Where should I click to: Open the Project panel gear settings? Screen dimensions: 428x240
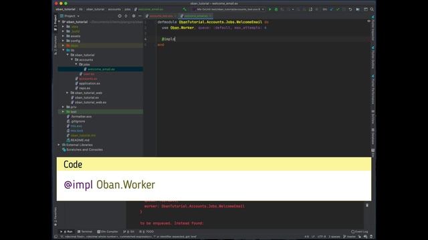click(x=134, y=16)
